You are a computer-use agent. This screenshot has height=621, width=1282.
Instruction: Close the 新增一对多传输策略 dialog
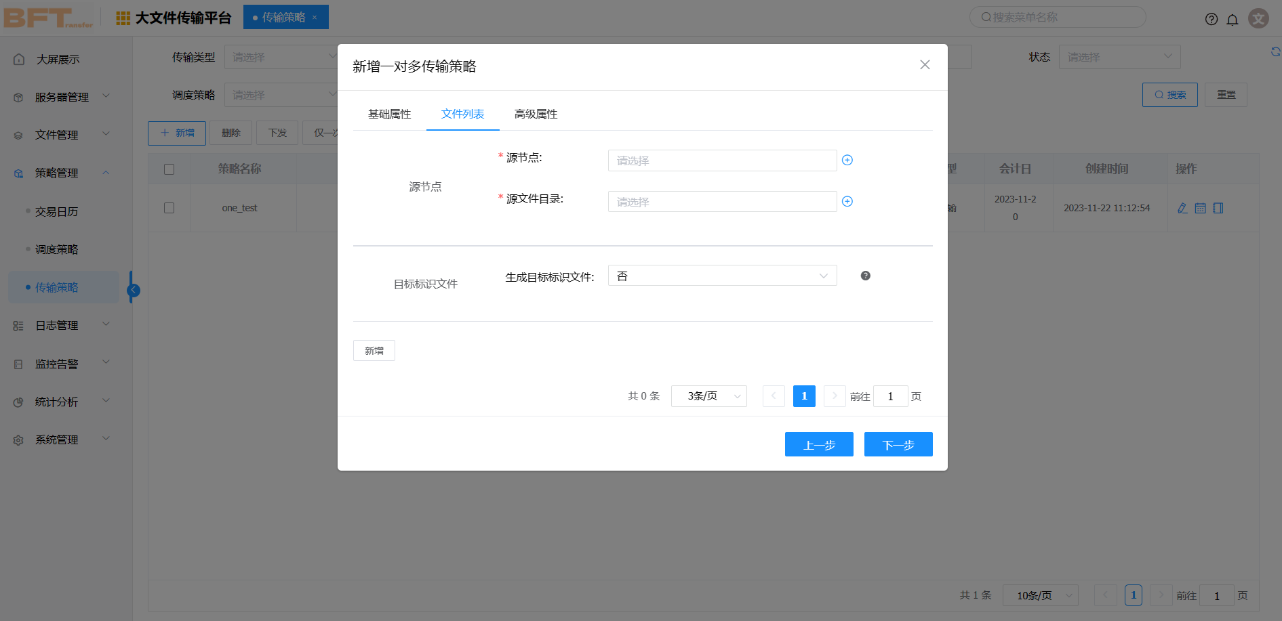coord(924,65)
